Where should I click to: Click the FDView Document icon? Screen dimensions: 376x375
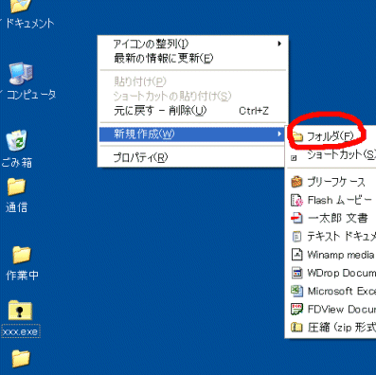pyautogui.click(x=296, y=309)
